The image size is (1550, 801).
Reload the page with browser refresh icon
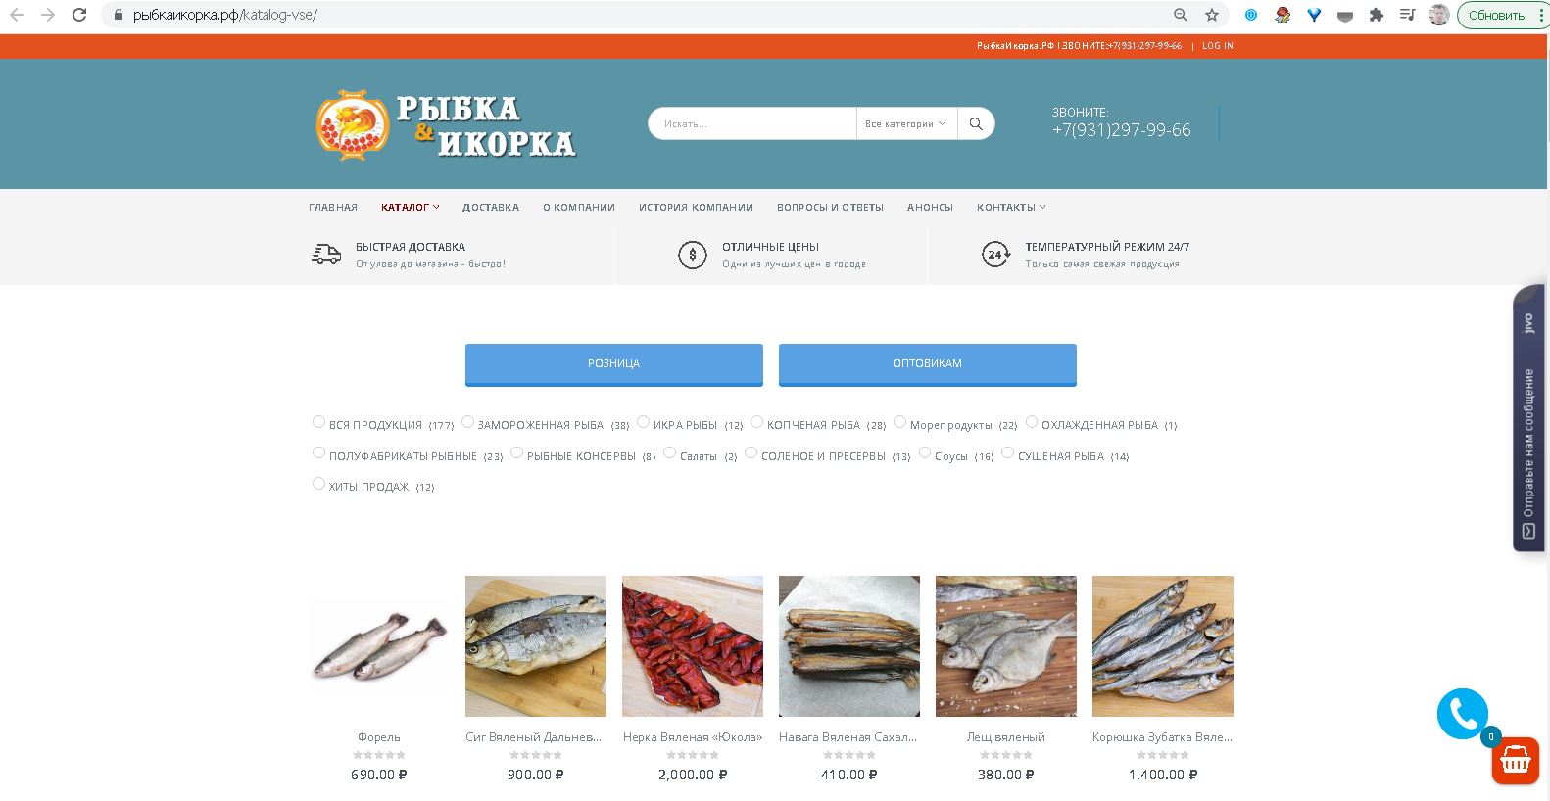(80, 15)
